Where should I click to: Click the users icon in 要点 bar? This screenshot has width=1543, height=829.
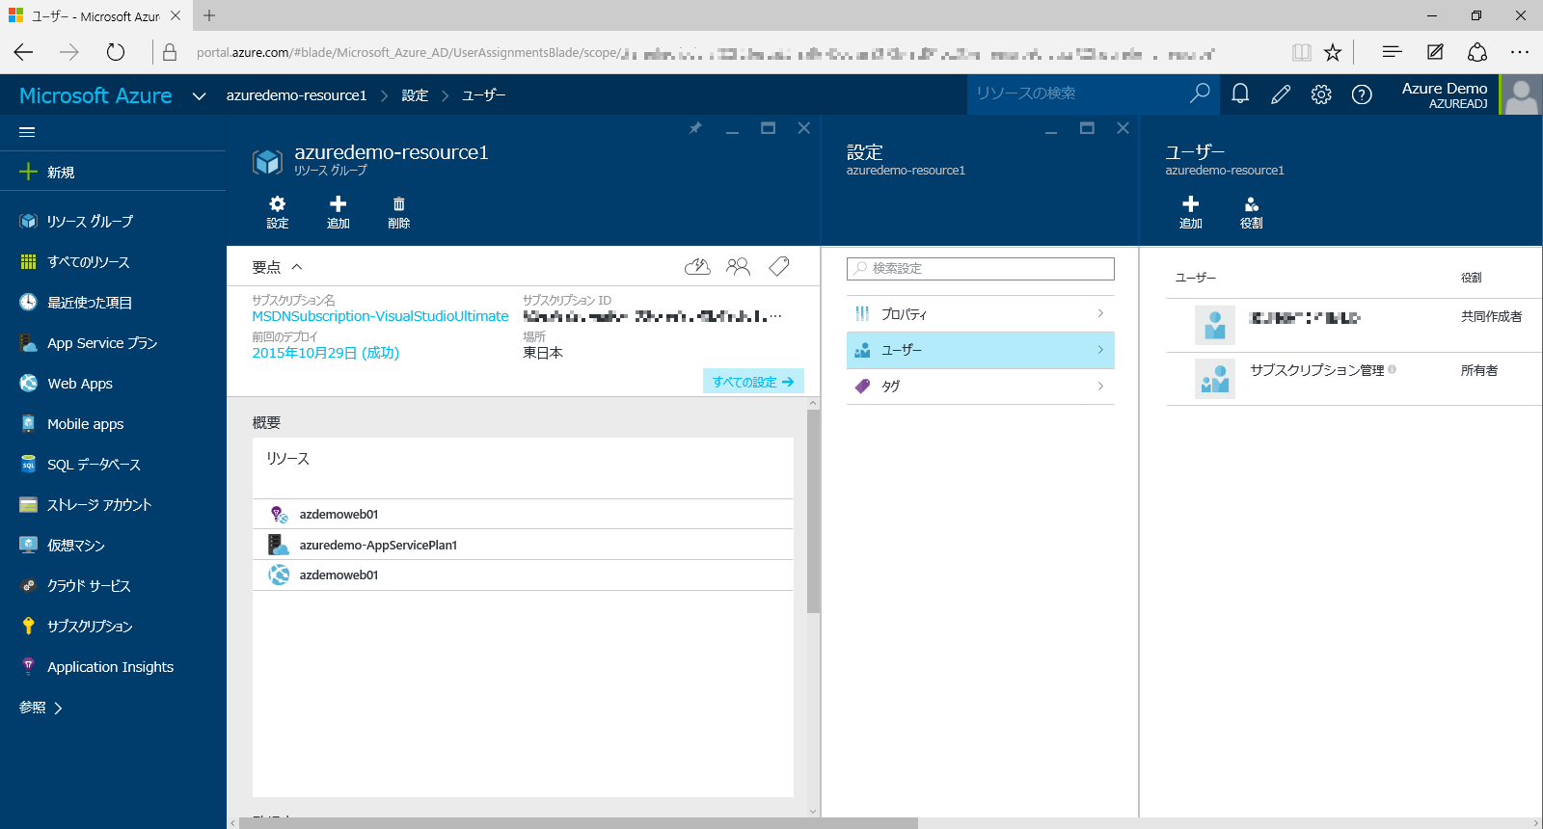pos(739,267)
